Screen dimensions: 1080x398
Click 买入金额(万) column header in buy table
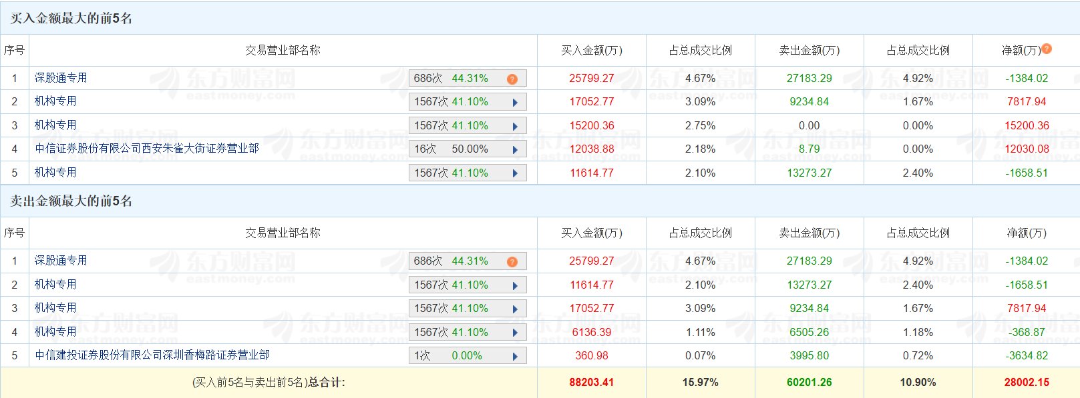coord(591,51)
